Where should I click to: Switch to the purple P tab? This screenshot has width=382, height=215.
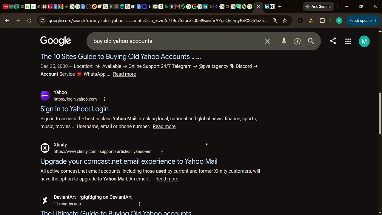pyautogui.click(x=33, y=7)
